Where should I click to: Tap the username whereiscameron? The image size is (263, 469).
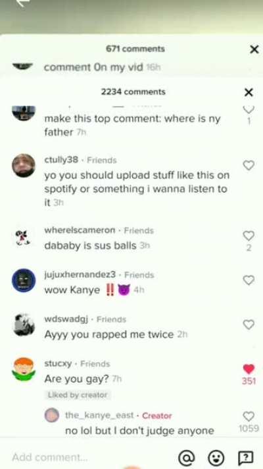pyautogui.click(x=80, y=230)
